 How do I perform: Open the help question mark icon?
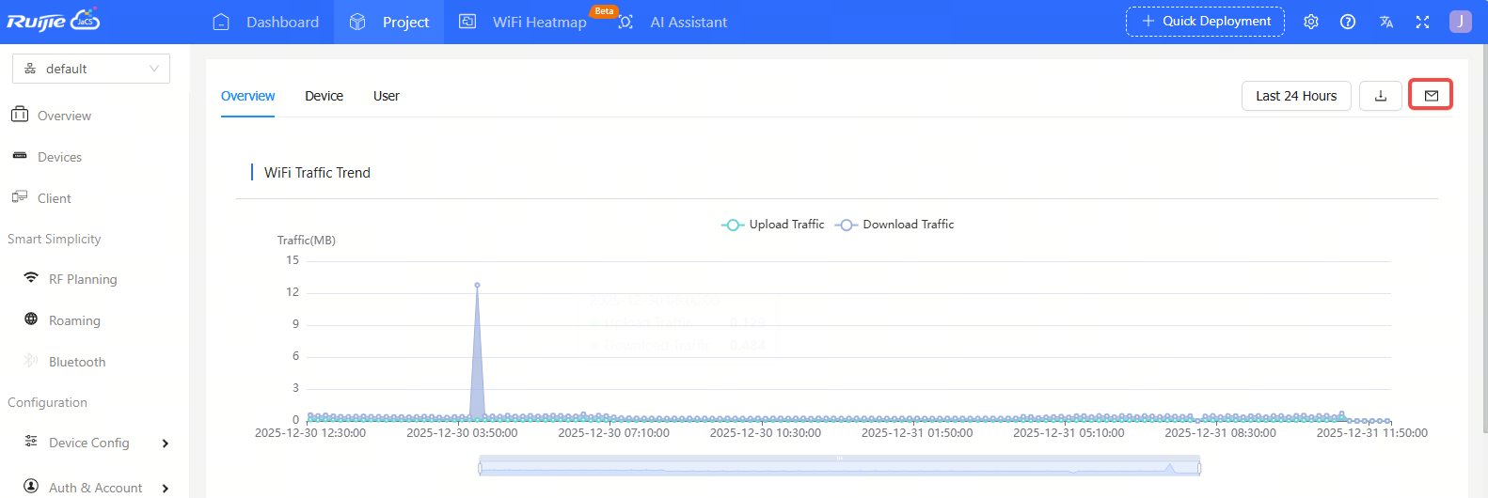point(1347,22)
